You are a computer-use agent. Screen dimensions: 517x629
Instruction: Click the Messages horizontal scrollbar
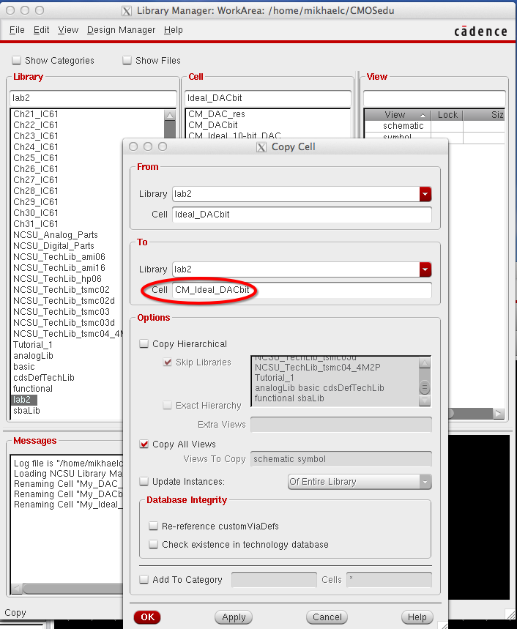pos(72,589)
